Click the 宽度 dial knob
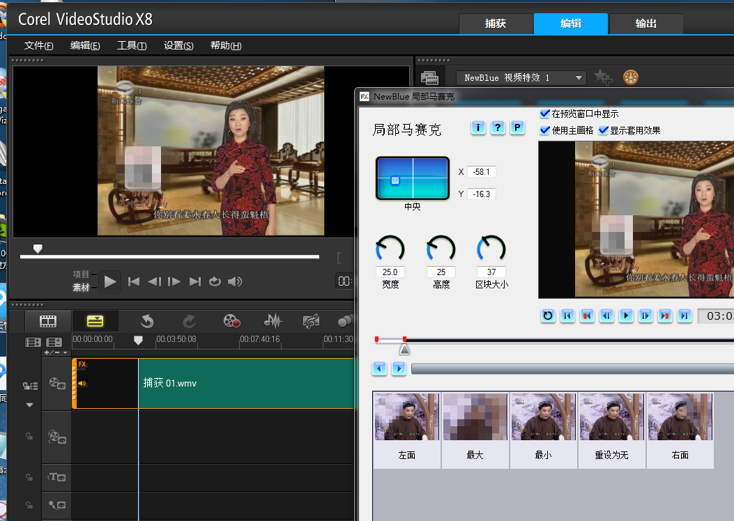734x521 pixels. 390,249
